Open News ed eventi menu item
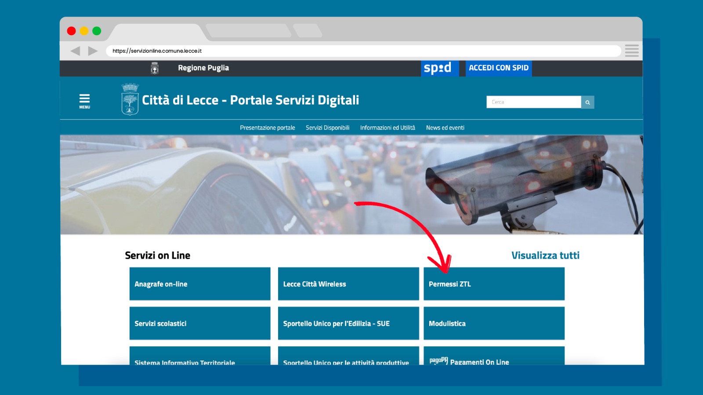Screen dimensions: 703x395 click(x=445, y=128)
